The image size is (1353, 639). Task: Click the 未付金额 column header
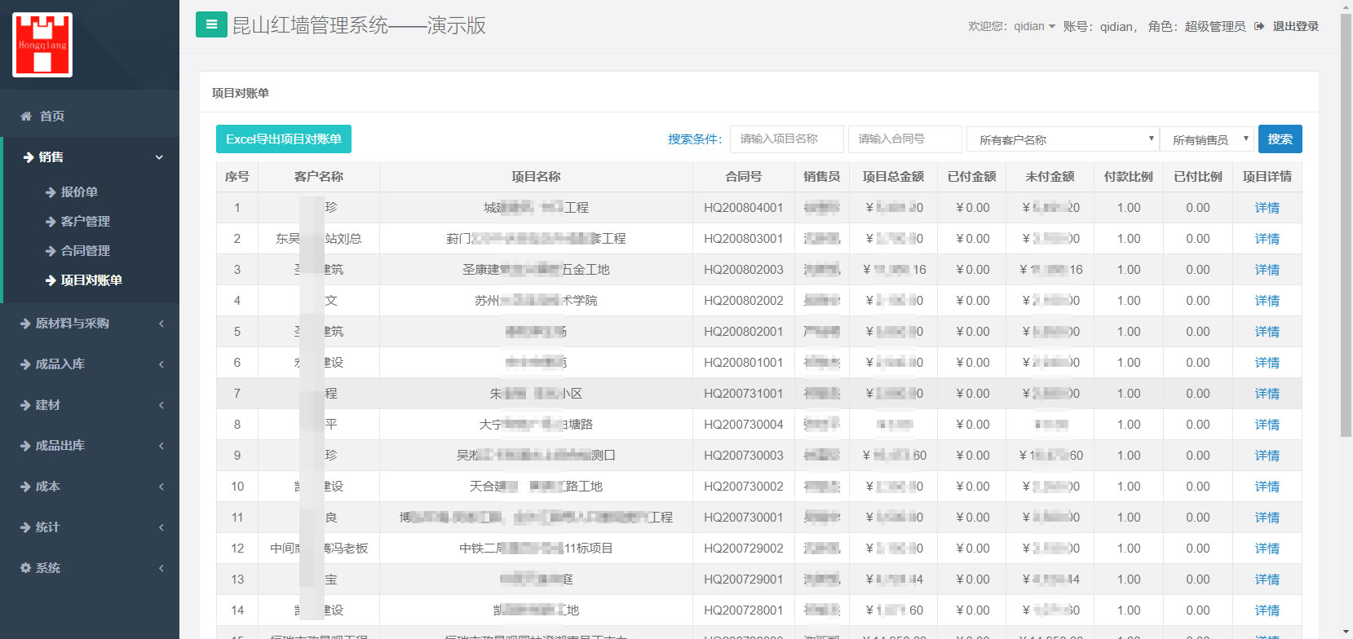tap(1050, 177)
